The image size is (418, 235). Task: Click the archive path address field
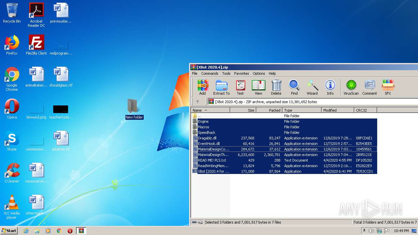point(313,102)
